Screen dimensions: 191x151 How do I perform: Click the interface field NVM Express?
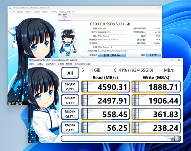coord(112,36)
